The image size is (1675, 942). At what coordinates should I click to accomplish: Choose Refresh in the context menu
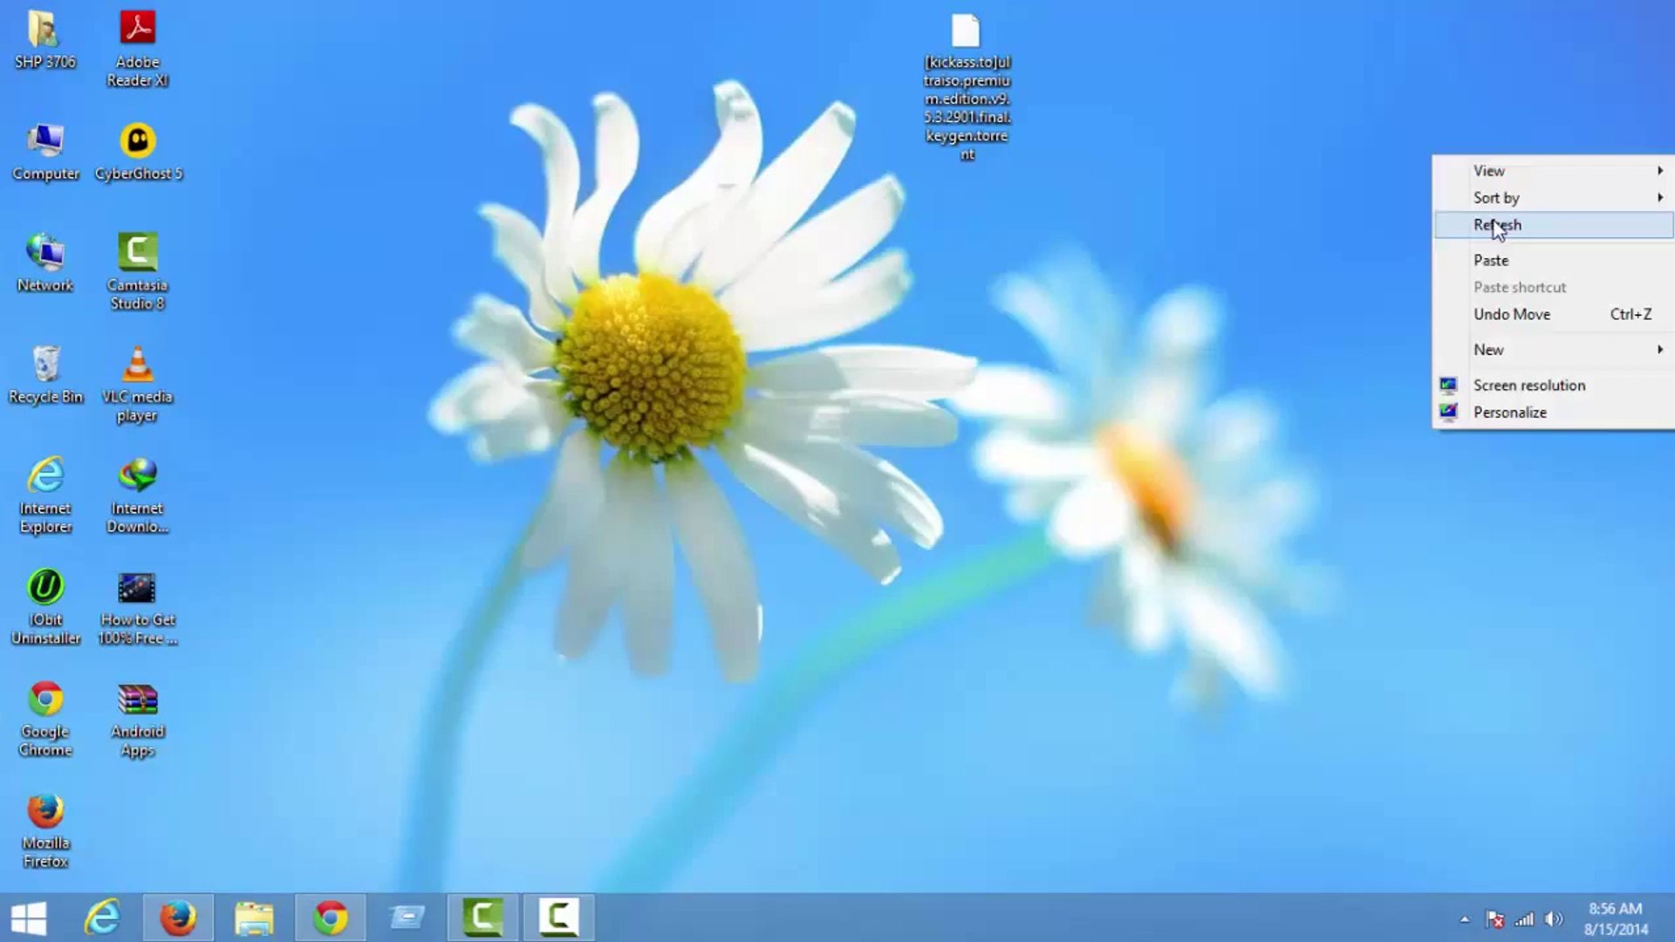point(1554,225)
